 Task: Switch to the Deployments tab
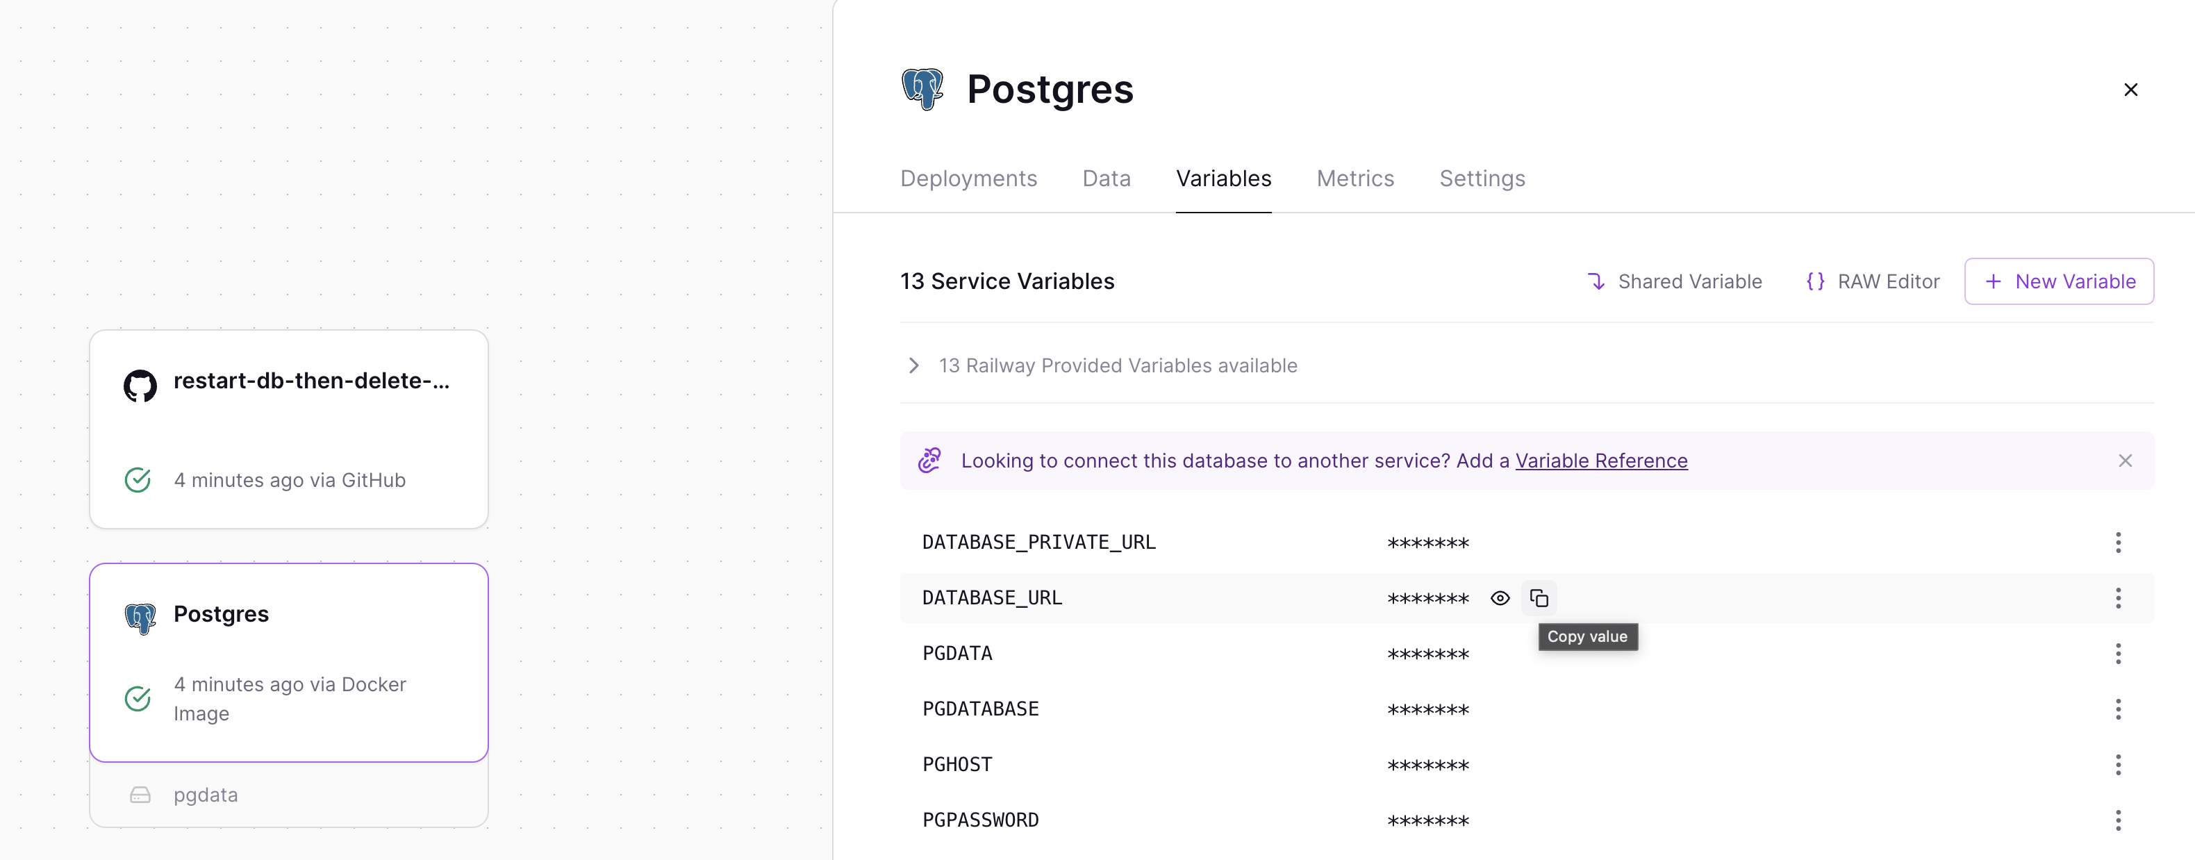tap(969, 178)
